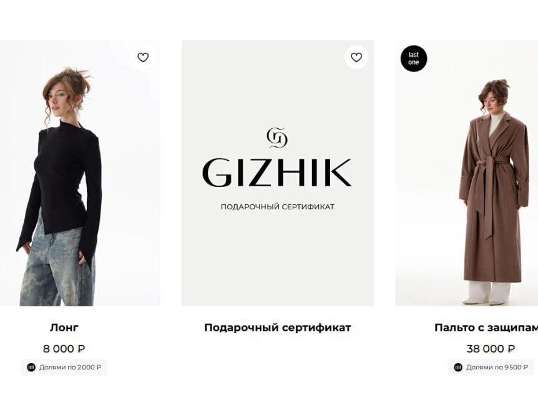The image size is (538, 403).
Task: Open the Подарочный сертификат title link
Action: 278,328
